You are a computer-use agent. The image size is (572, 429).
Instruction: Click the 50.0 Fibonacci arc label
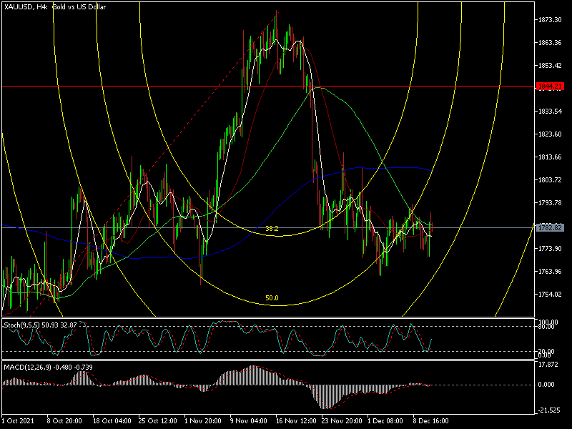(272, 297)
